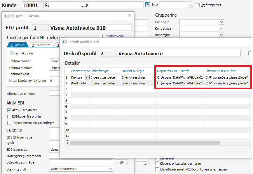Screen dimensions: 253x174
Task: Open the Kundetype dropdown
Action: click(221, 29)
